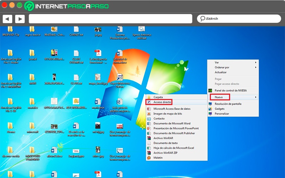Select the Xpress Antivirus v4.0.bat icon
Viewport: 285px width, 178px height.
[x=141, y=29]
